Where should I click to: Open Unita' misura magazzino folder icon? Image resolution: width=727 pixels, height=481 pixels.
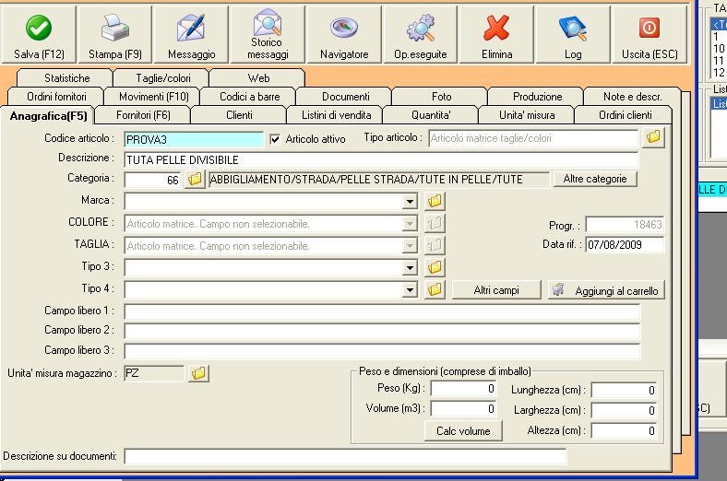198,373
